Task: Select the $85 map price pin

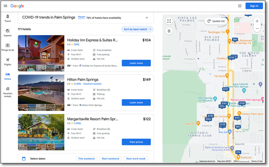Action: [x=238, y=127]
